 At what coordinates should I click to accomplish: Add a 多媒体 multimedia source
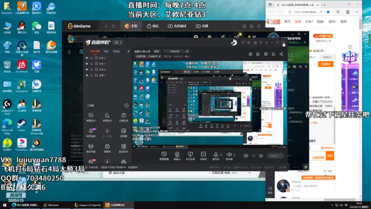203,155
